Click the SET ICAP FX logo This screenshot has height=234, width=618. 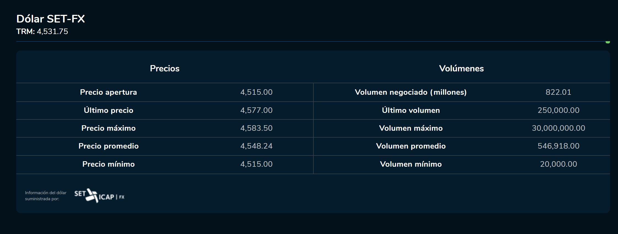(99, 196)
